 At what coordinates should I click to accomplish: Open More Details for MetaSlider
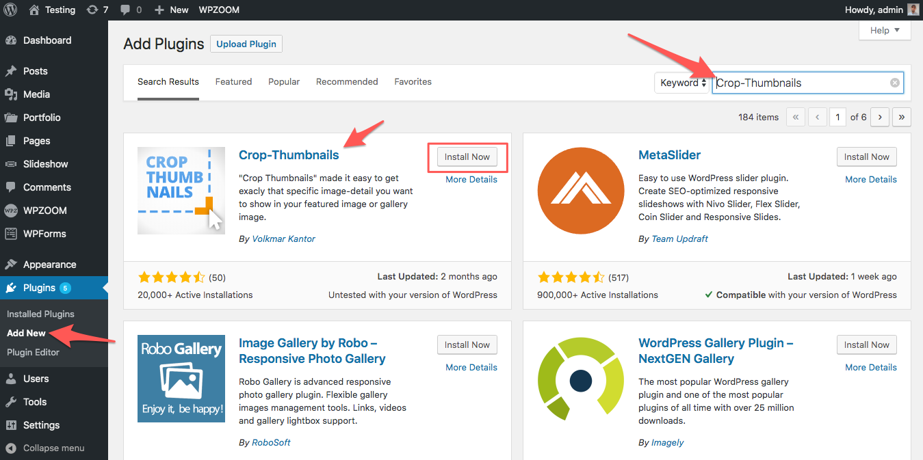click(x=870, y=179)
